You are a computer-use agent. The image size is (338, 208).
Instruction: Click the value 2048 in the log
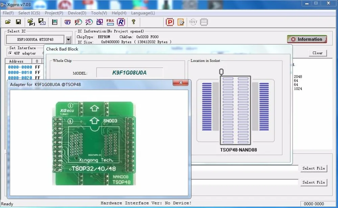(x=298, y=77)
